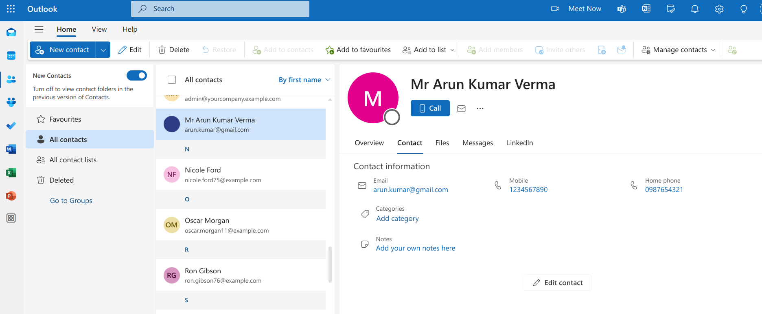Tick the All contacts select-all checkbox
Viewport: 762px width, 314px height.
[172, 80]
